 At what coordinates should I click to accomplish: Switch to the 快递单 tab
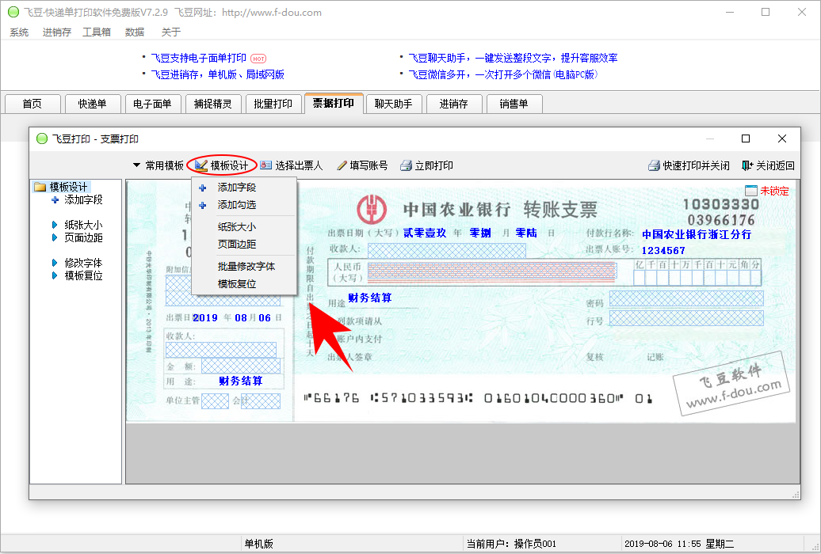pos(93,104)
